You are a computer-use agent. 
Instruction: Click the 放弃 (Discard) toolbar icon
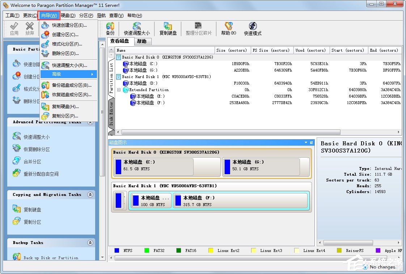30,29
